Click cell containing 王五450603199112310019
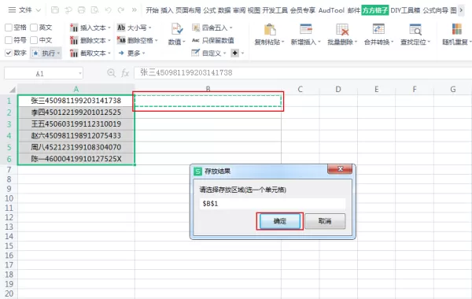The image size is (472, 299). (76, 124)
